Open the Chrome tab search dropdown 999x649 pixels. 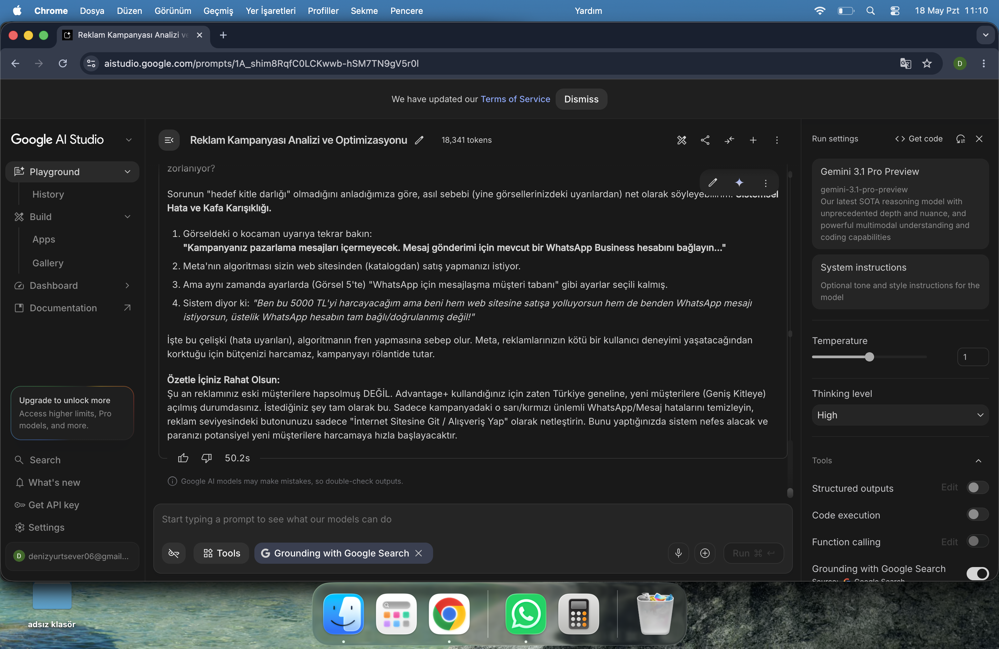[x=985, y=35]
